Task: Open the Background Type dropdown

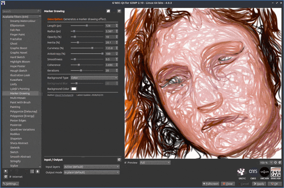Action: pyautogui.click(x=94, y=78)
